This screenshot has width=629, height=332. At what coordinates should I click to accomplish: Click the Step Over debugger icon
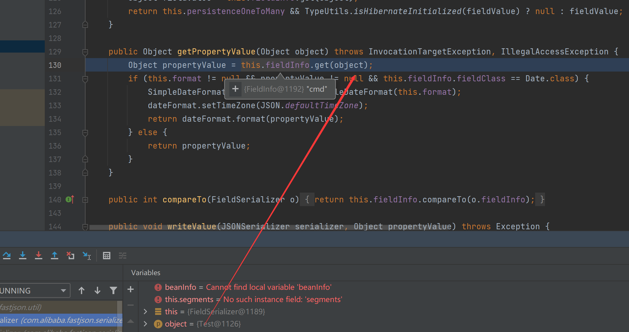[x=7, y=255]
